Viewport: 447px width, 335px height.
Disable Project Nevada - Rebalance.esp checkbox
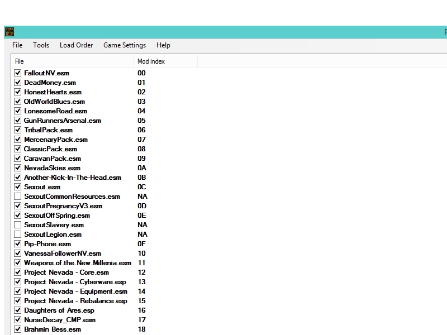pyautogui.click(x=18, y=301)
